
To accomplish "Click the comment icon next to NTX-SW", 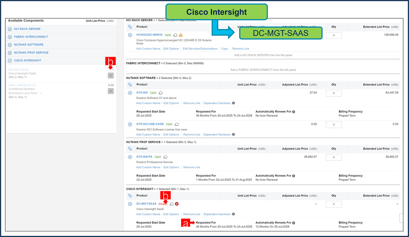I will [161, 93].
